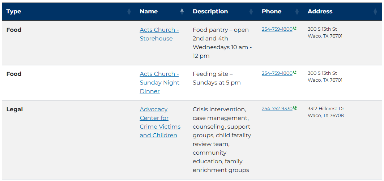This screenshot has width=384, height=181.
Task: Click Phone column sort arrows
Action: click(297, 12)
